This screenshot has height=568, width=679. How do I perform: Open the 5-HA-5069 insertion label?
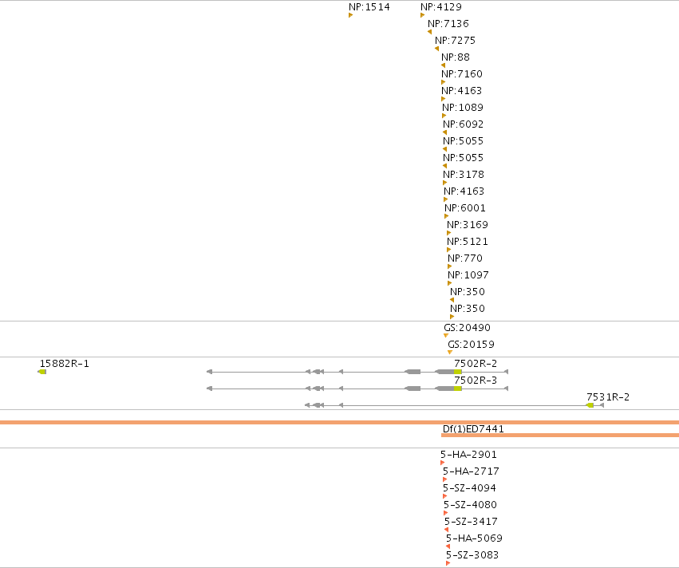pyautogui.click(x=474, y=538)
